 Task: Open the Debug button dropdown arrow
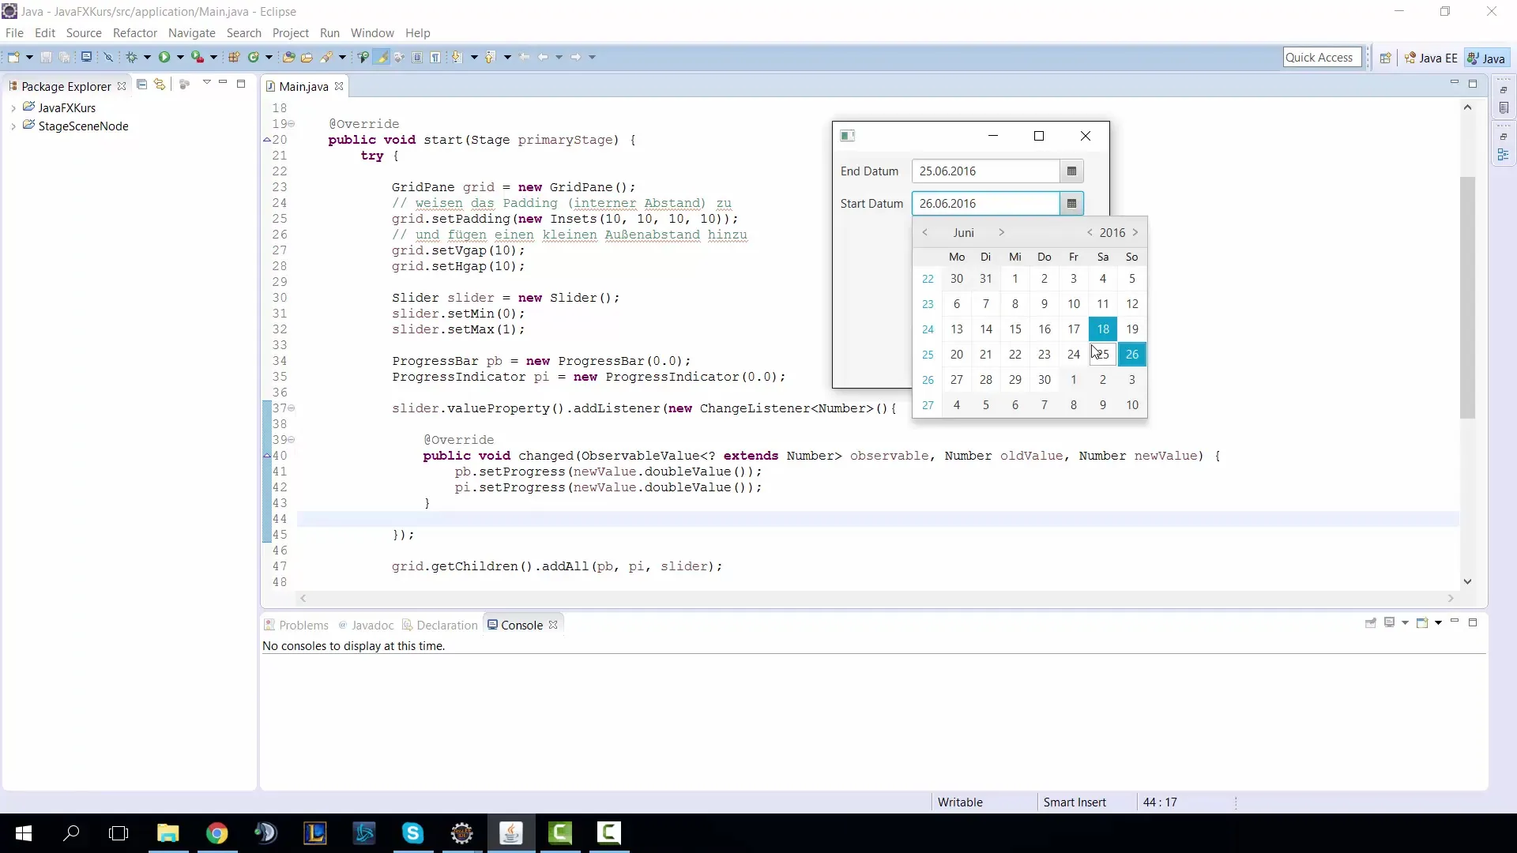pyautogui.click(x=147, y=57)
